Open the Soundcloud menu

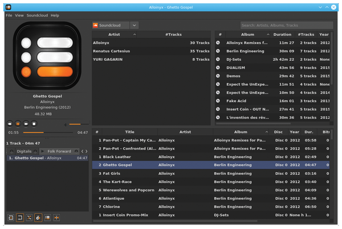(37, 15)
